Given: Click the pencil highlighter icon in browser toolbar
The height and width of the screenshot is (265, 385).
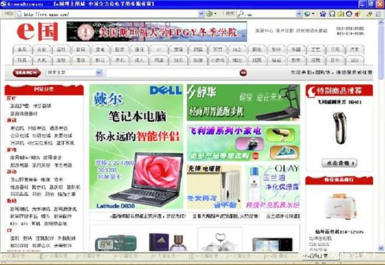Looking at the screenshot, I should (369, 14).
